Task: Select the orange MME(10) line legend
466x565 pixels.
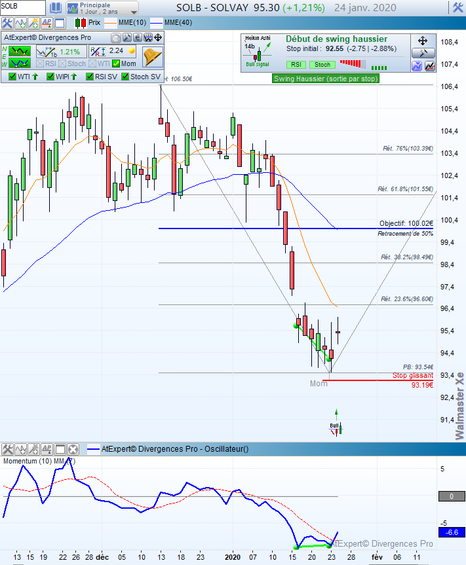Action: pos(126,23)
